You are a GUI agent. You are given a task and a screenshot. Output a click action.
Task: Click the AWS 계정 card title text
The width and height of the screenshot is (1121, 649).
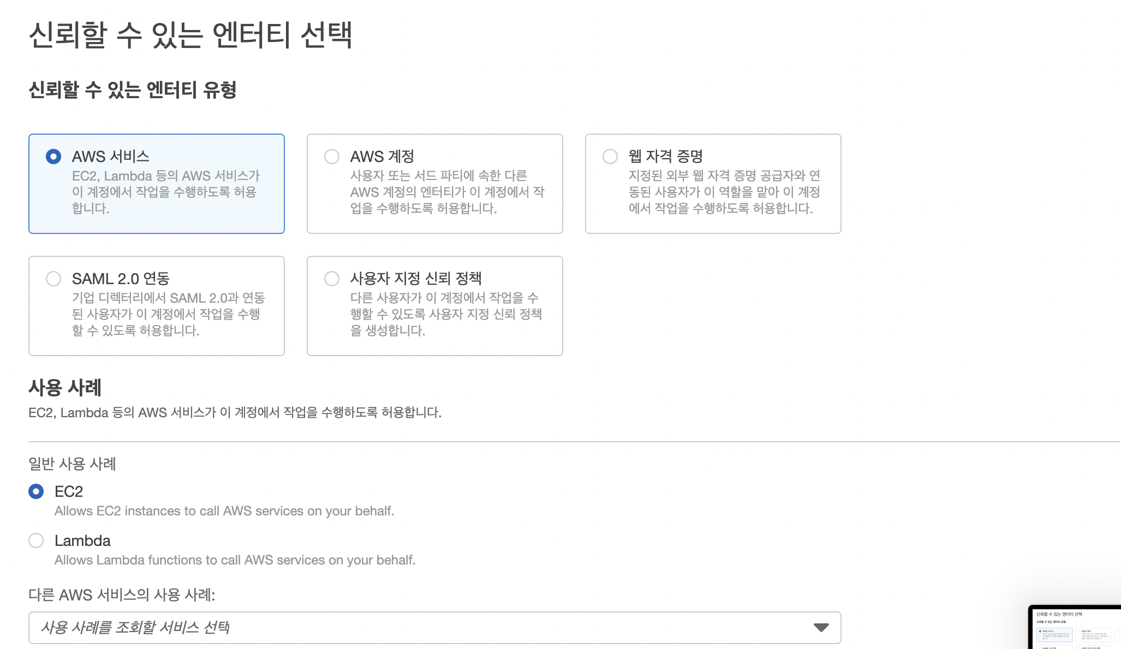click(382, 157)
